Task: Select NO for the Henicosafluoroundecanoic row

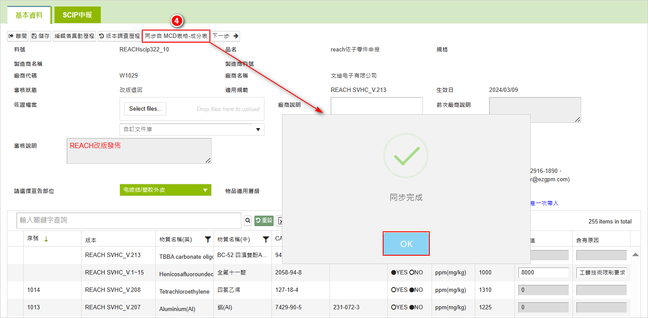Action: tap(411, 273)
